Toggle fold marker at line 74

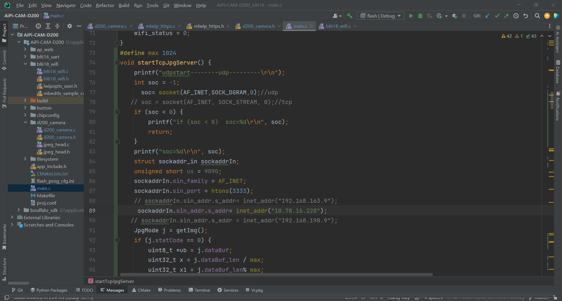pos(117,63)
